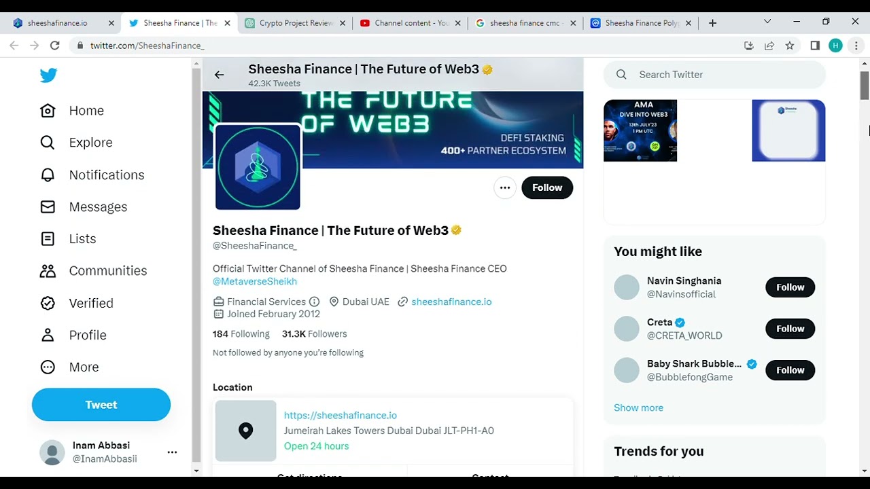Go back with the profile back arrow
This screenshot has width=870, height=489.
pyautogui.click(x=219, y=75)
